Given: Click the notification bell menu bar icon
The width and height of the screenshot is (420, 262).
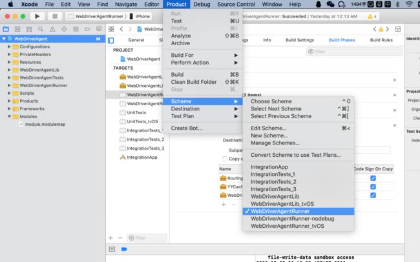Looking at the screenshot, I should click(x=319, y=5).
